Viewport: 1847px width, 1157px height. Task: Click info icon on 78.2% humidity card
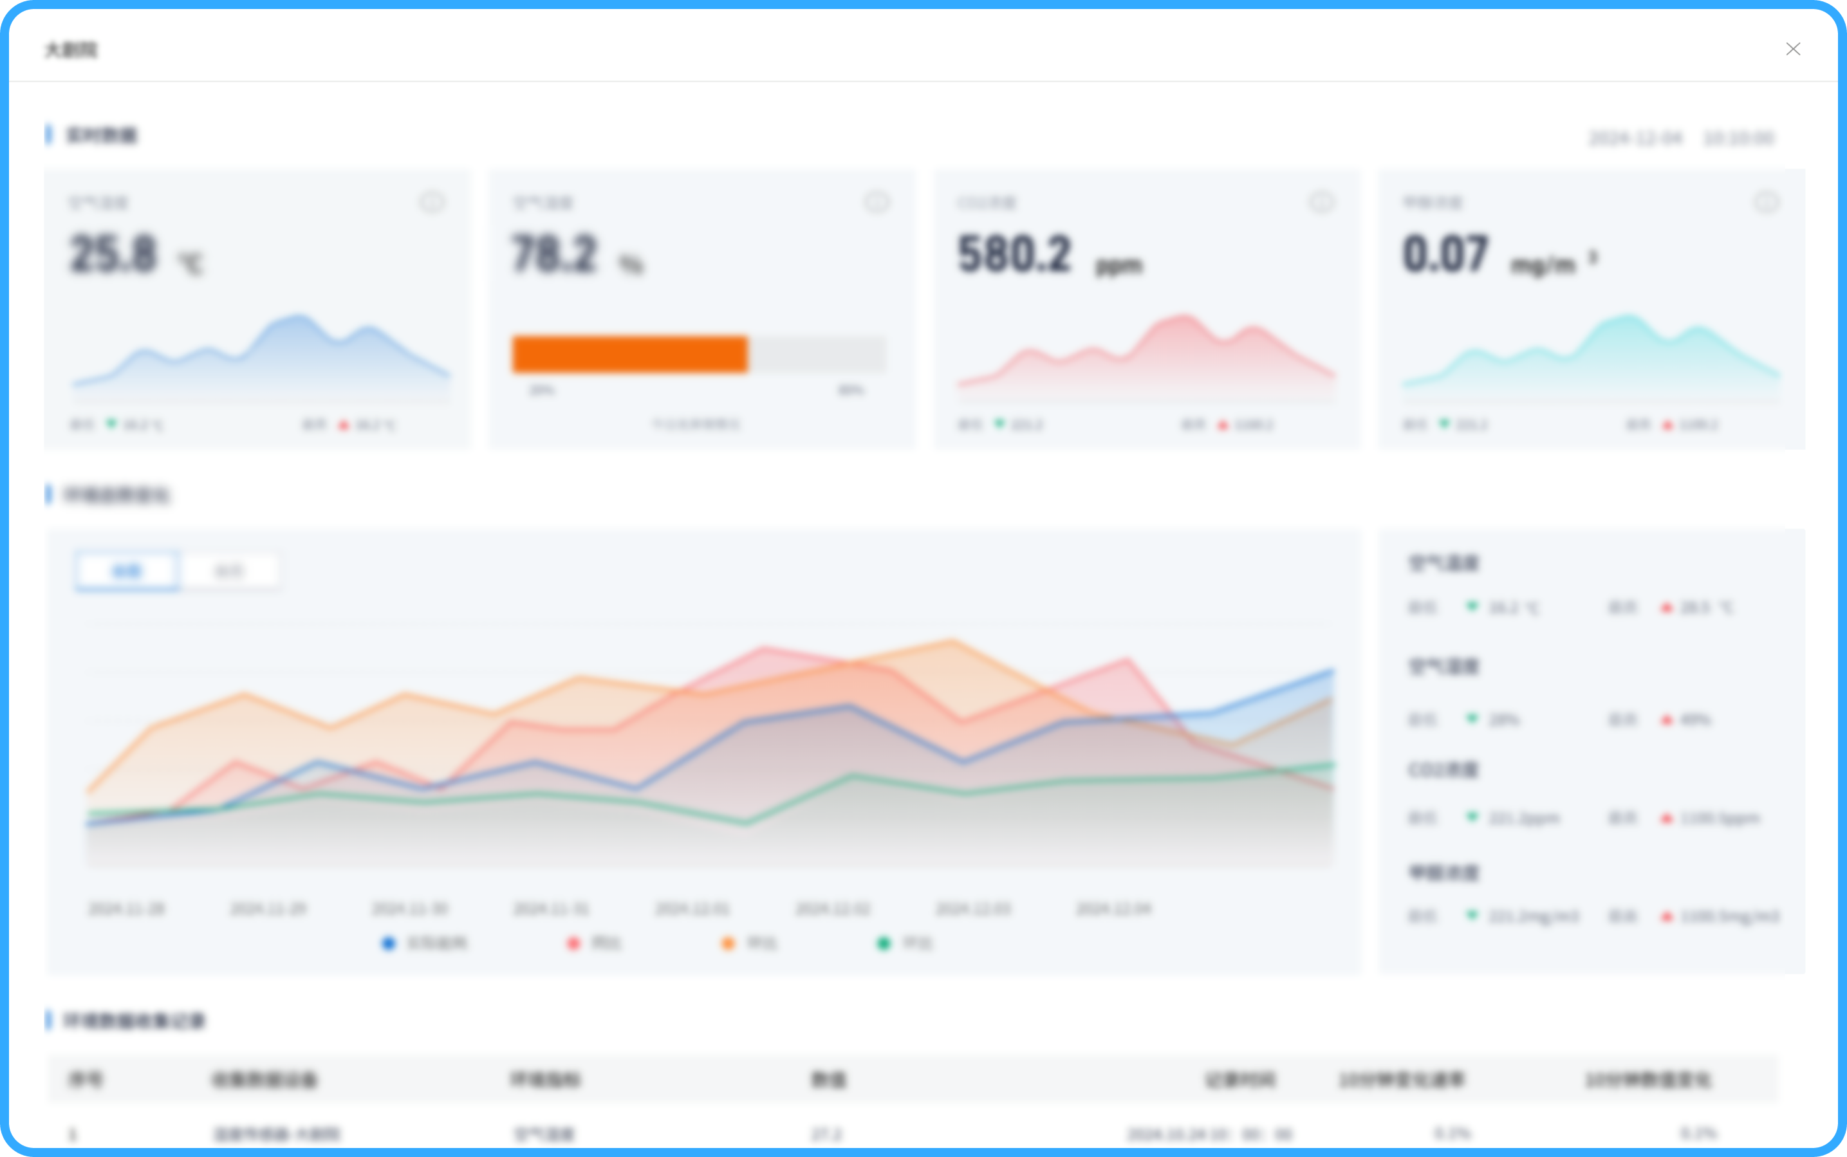coord(877,202)
